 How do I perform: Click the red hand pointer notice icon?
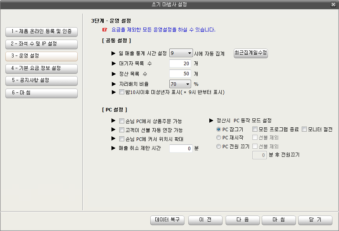(105, 30)
